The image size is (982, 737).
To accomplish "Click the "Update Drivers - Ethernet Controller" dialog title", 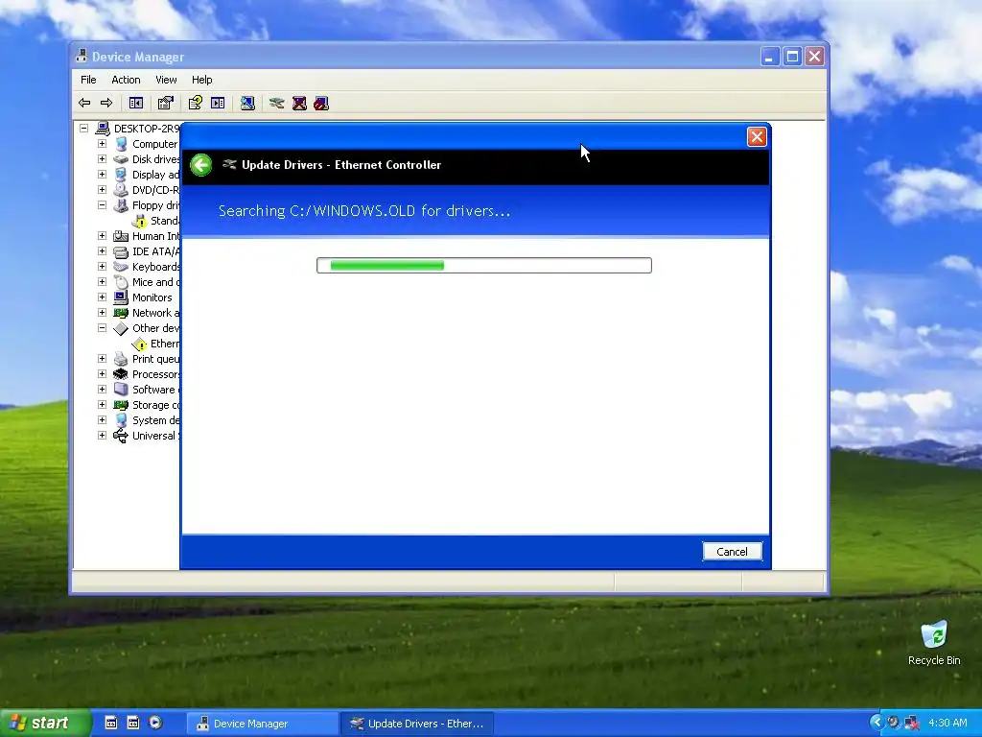I will [341, 165].
